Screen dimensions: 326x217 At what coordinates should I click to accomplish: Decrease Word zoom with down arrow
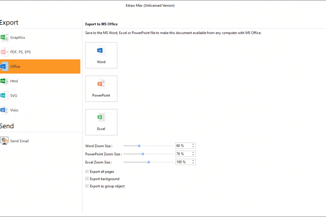[193, 147]
